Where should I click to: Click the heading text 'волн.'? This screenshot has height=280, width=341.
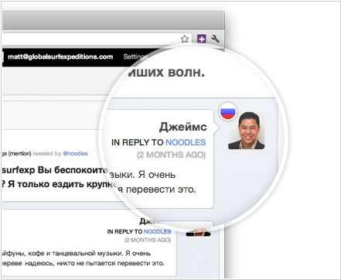(186, 73)
